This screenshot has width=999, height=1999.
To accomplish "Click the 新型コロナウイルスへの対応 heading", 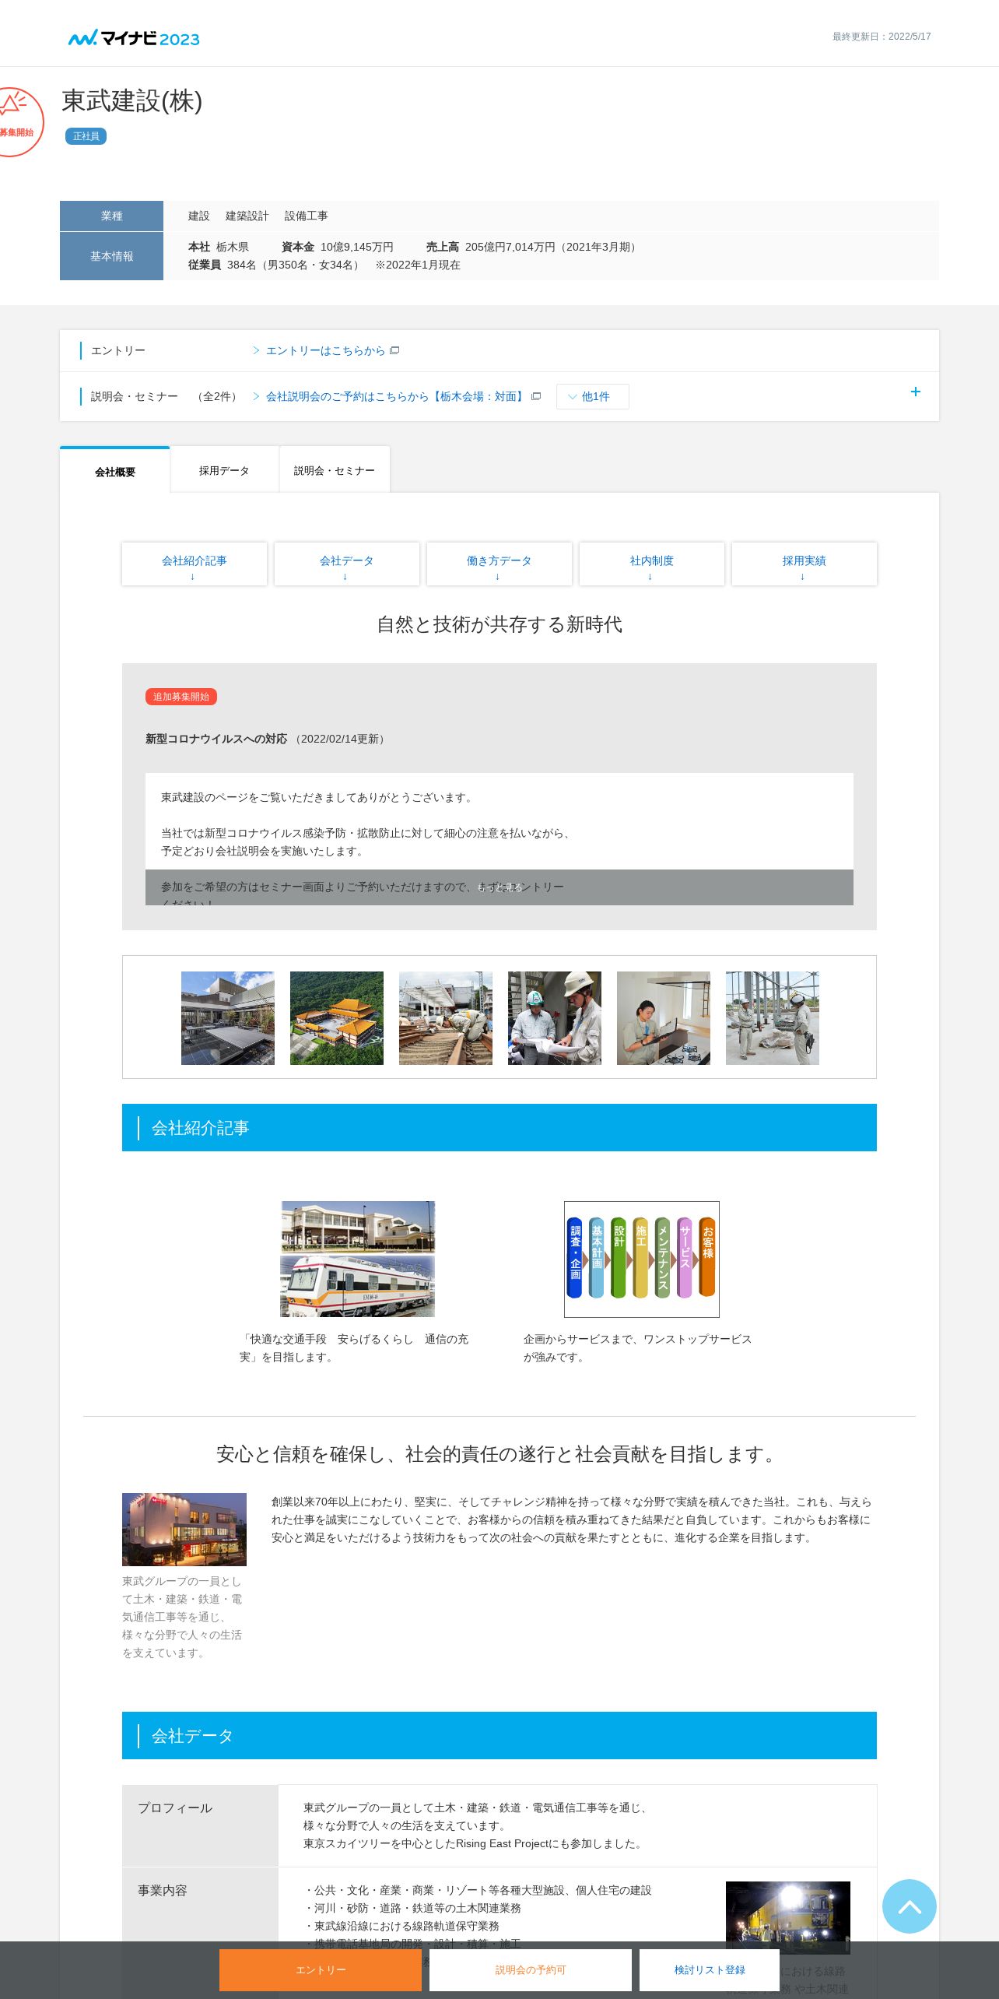I will pyautogui.click(x=216, y=739).
